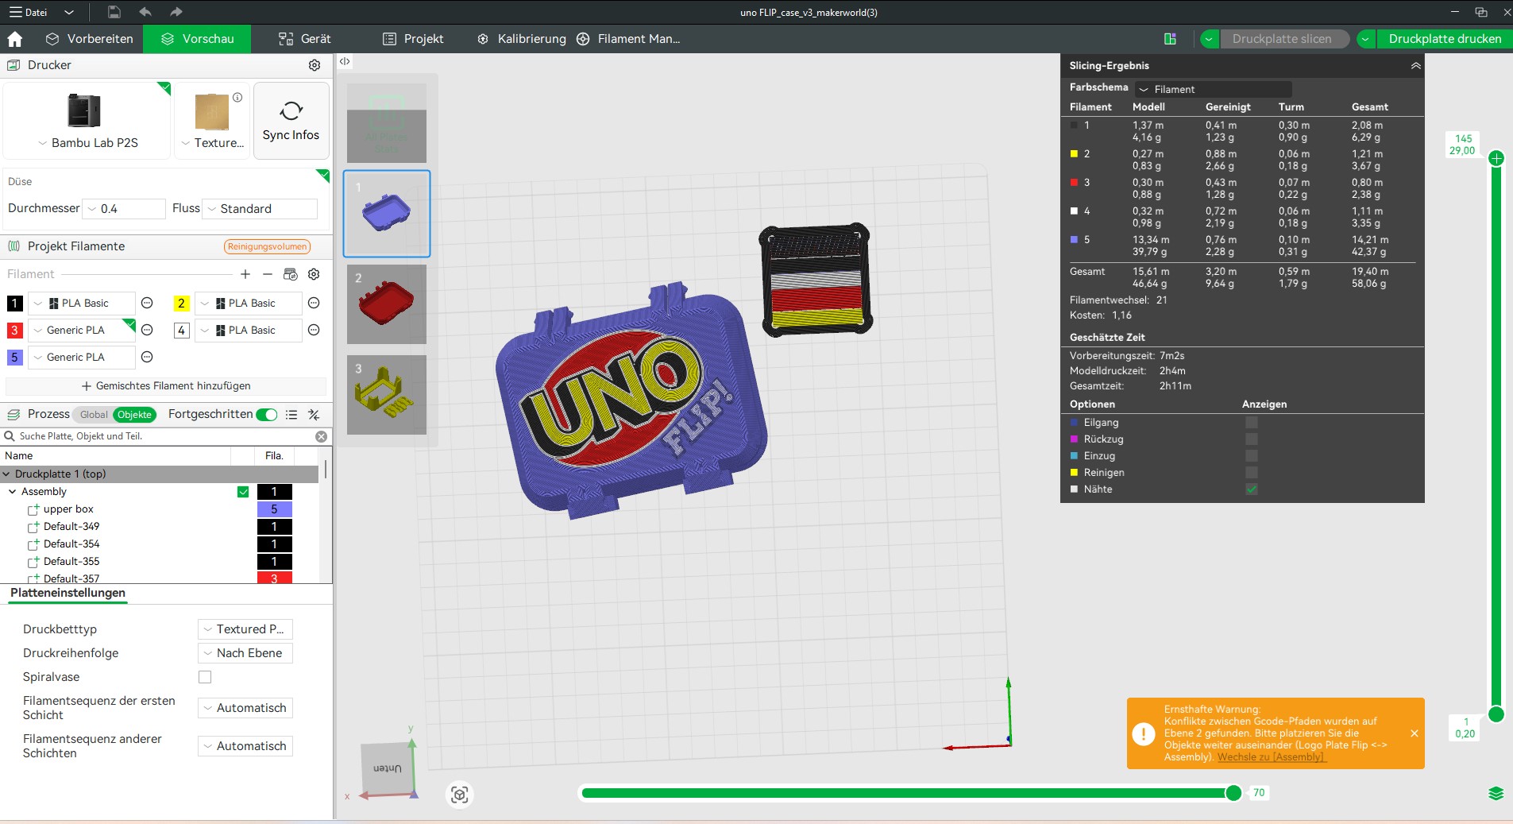Toggle the Nähte display checkbox
1513x824 pixels.
tap(1252, 489)
